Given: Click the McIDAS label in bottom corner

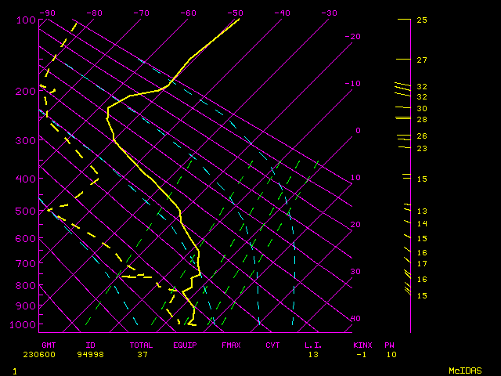Looking at the screenshot, I should click(x=464, y=371).
